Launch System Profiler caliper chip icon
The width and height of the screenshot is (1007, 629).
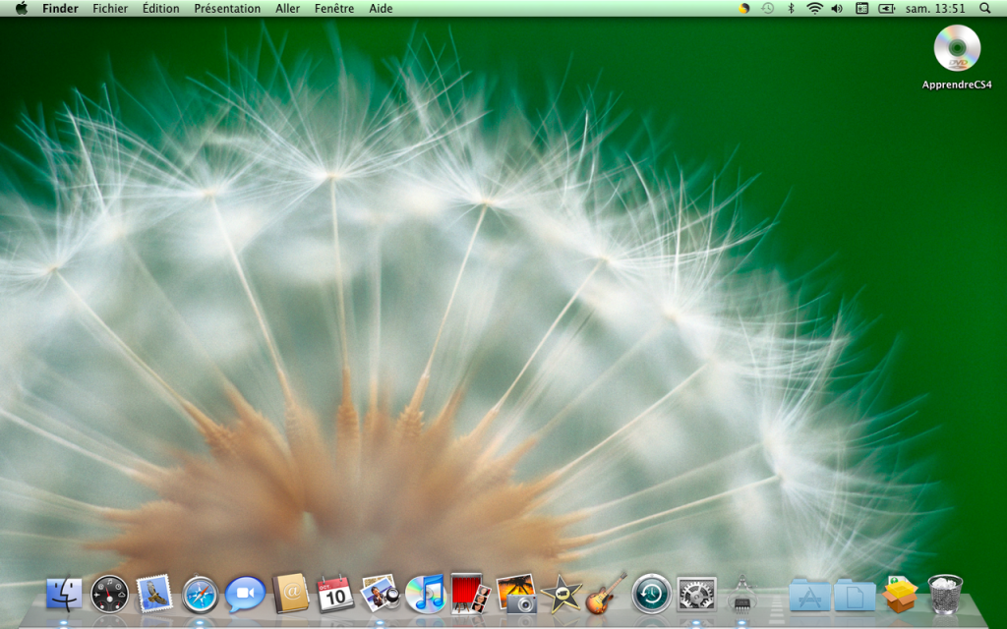[x=741, y=594]
